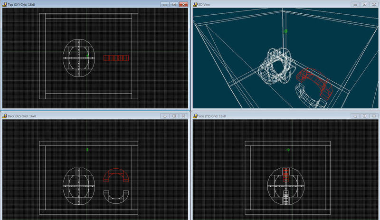Click the Side (YZ) window icon

[x=195, y=115]
